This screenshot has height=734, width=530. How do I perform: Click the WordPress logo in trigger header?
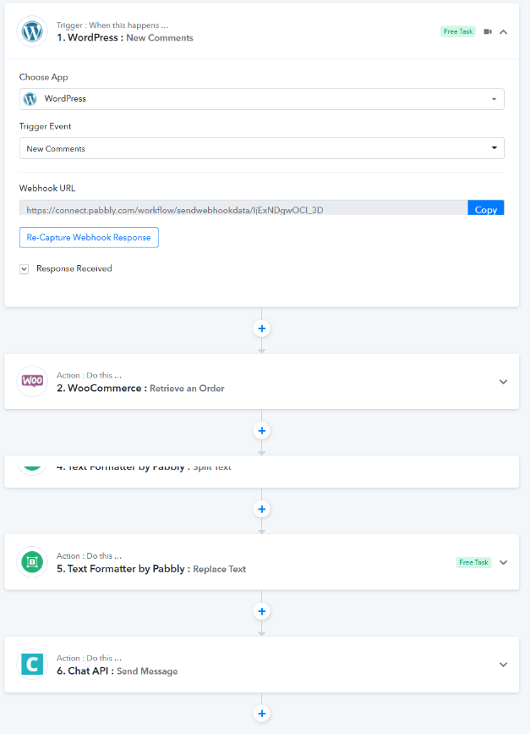[x=32, y=31]
